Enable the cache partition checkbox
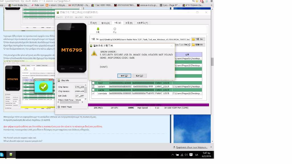The height and width of the screenshot is (164, 292). pos(93,90)
